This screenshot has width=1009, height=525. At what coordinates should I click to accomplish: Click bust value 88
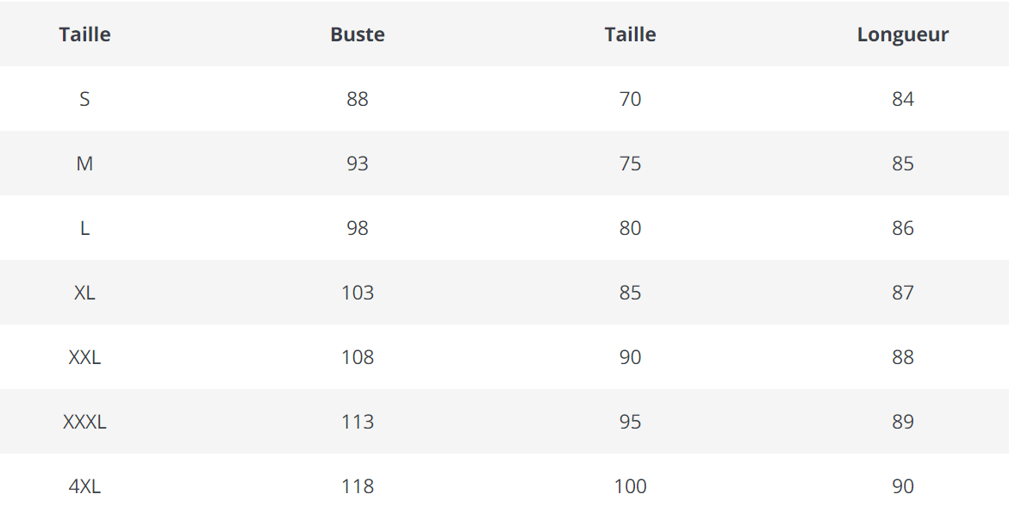(358, 99)
